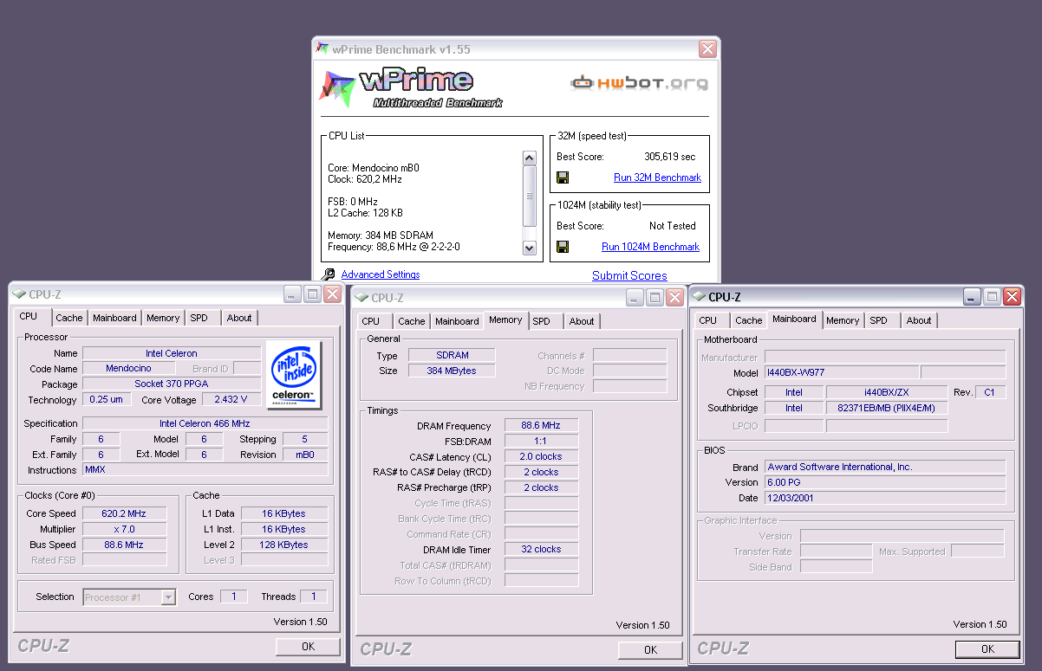
Task: Minimize the left CPU-Z window
Action: pyautogui.click(x=292, y=294)
